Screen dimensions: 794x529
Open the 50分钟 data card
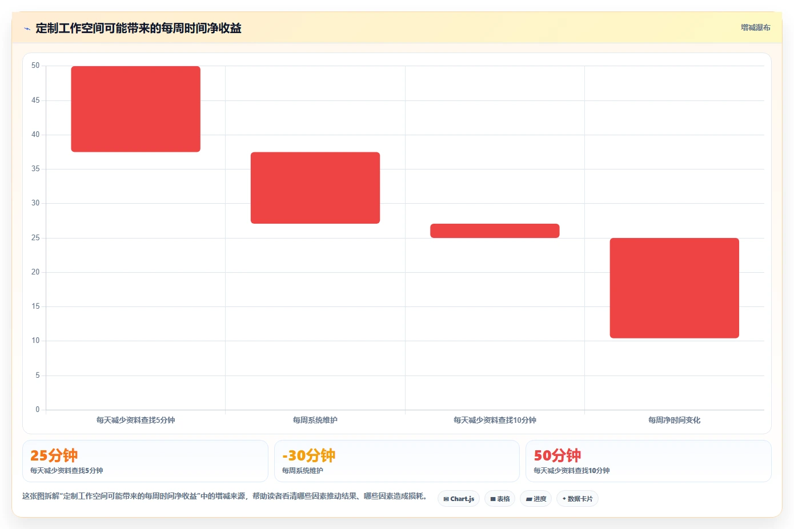[648, 461]
